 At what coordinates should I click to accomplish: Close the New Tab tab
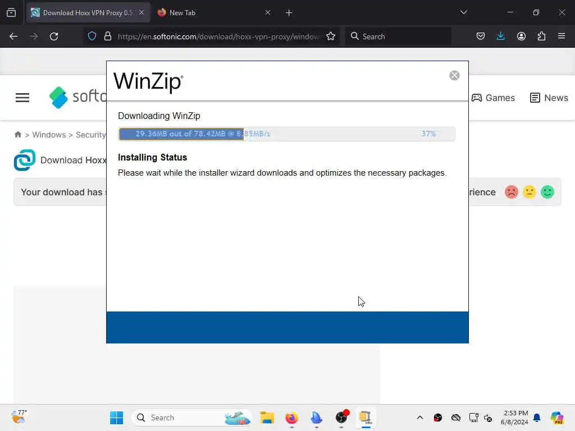268,13
